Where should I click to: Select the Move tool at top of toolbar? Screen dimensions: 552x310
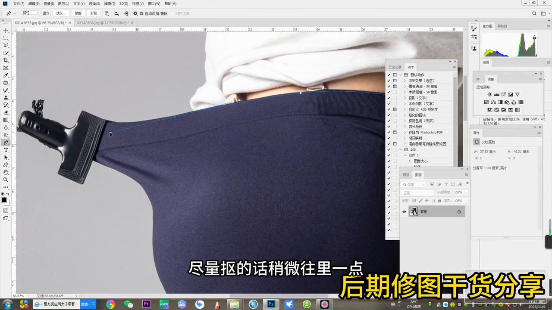coord(6,30)
